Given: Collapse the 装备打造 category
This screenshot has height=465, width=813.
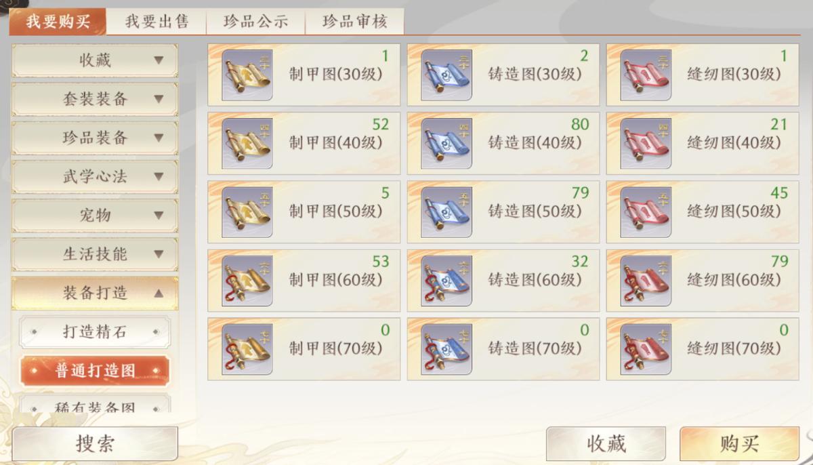Looking at the screenshot, I should click(95, 294).
